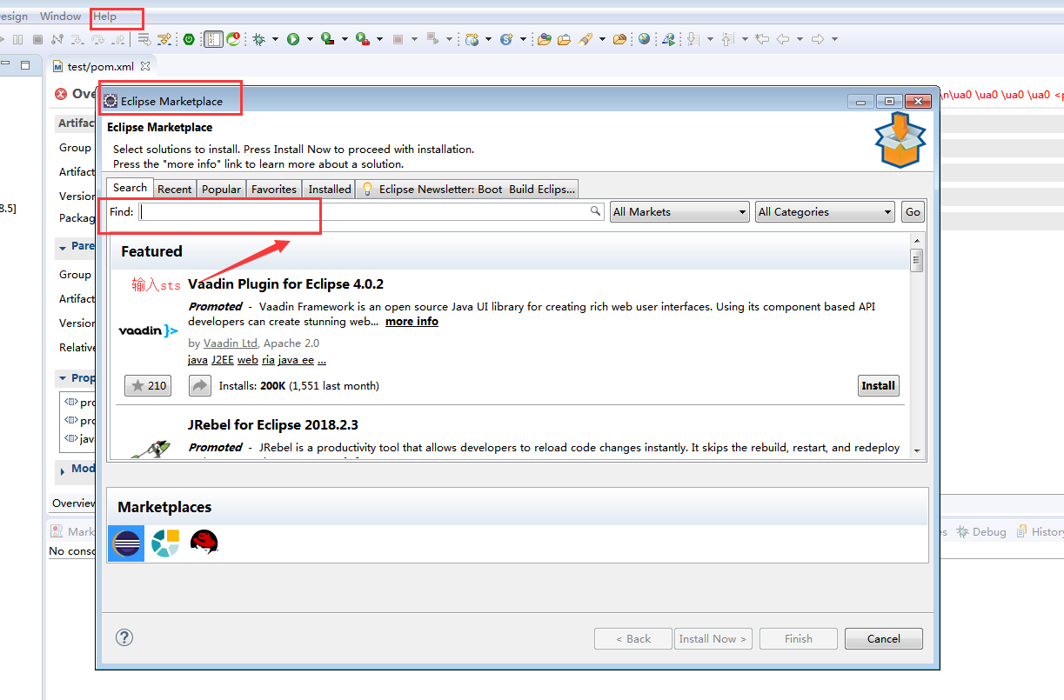Open the External Tools dropdown arrow
The image size is (1064, 700).
coord(379,39)
